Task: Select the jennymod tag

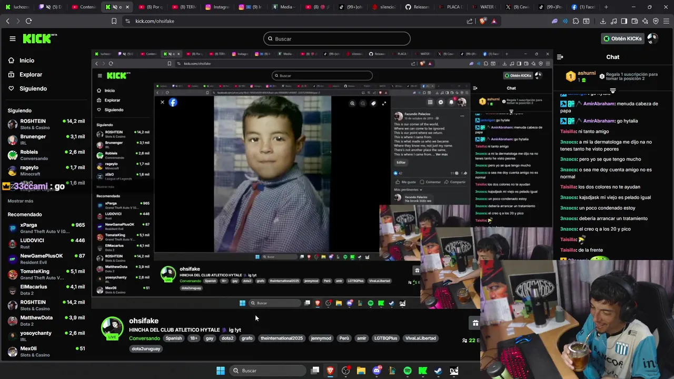Action: (321, 338)
